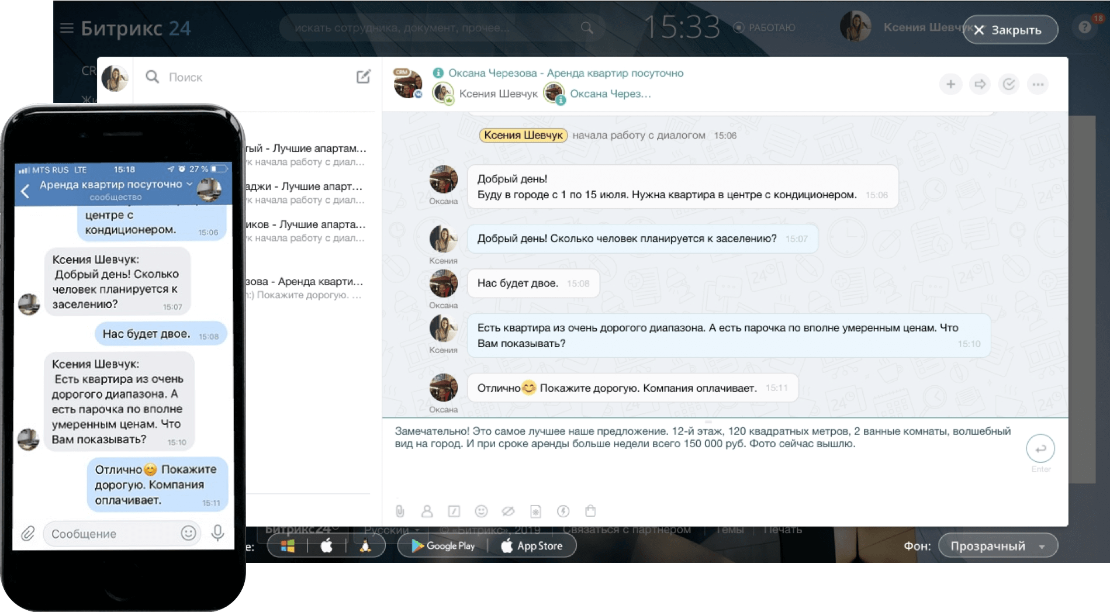Click own avatar in the chat sidebar
Image resolution: width=1110 pixels, height=612 pixels.
point(115,78)
